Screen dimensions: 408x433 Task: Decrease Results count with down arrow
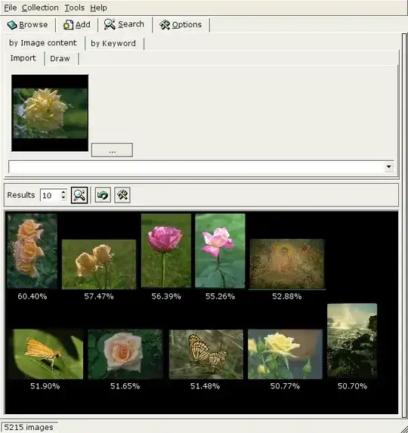click(x=63, y=198)
